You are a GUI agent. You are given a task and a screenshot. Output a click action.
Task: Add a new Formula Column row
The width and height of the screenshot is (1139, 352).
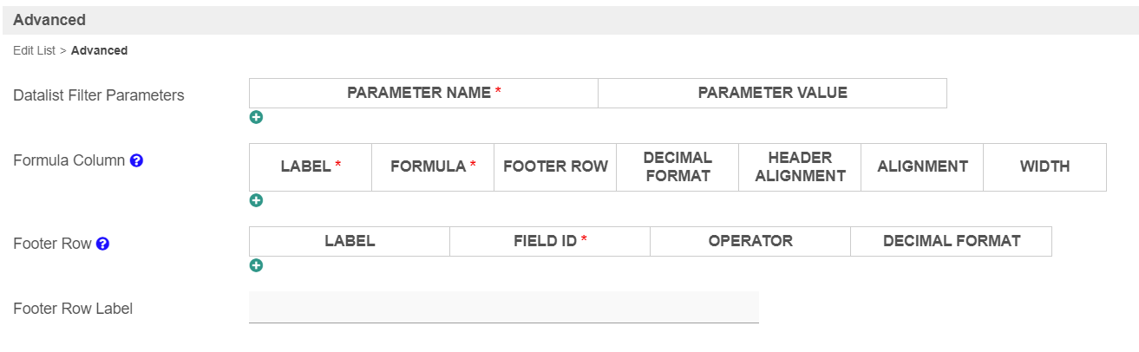click(x=256, y=200)
